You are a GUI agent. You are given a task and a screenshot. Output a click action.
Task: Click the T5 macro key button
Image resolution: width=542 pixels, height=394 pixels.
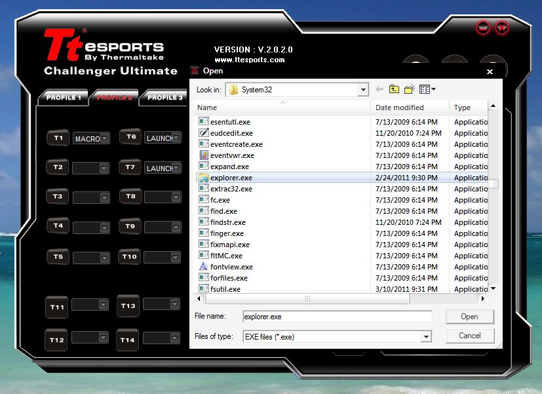point(58,256)
